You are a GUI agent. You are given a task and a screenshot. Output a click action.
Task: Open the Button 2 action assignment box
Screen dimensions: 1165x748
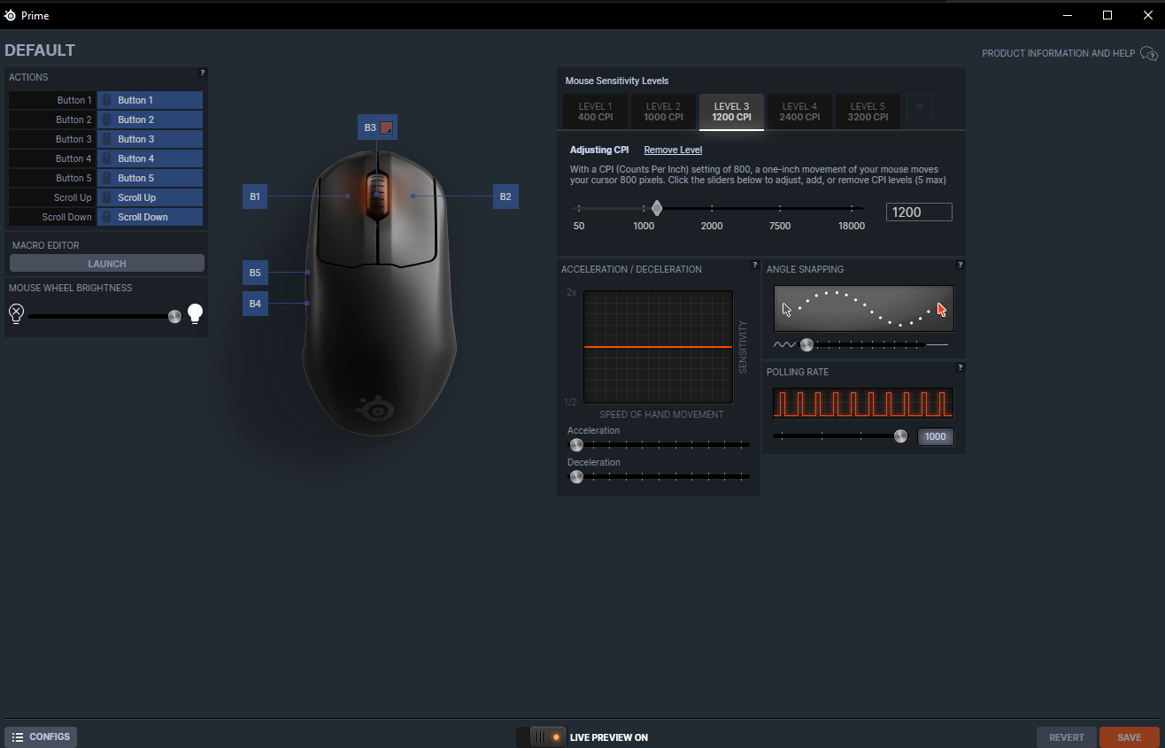point(150,120)
